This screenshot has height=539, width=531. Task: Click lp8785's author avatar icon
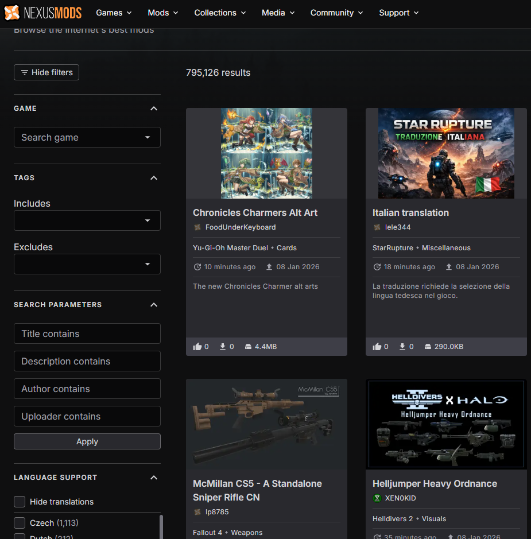click(197, 512)
